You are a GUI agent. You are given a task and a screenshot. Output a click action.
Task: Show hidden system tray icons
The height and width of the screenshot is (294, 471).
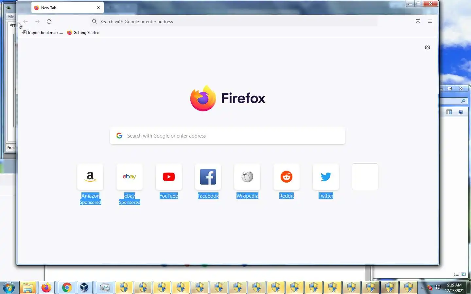click(422, 288)
